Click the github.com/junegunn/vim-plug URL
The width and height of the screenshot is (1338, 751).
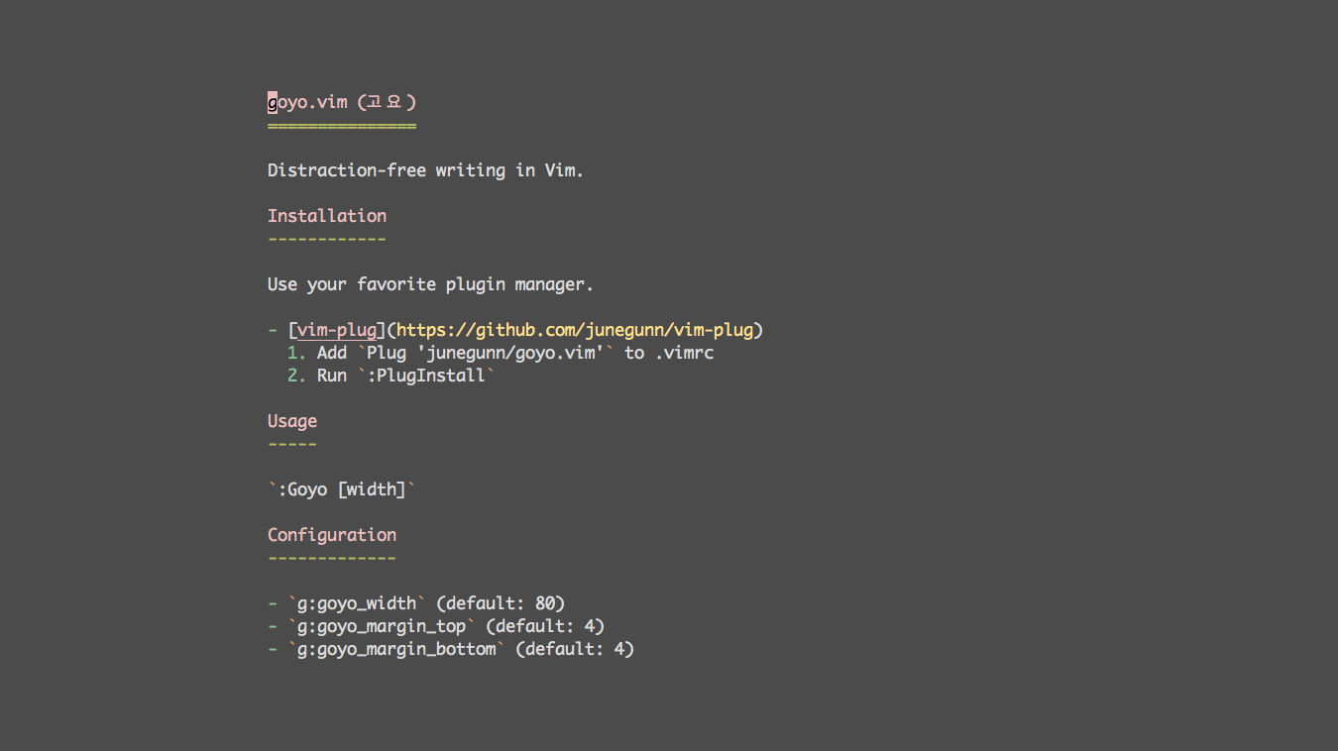pos(575,330)
